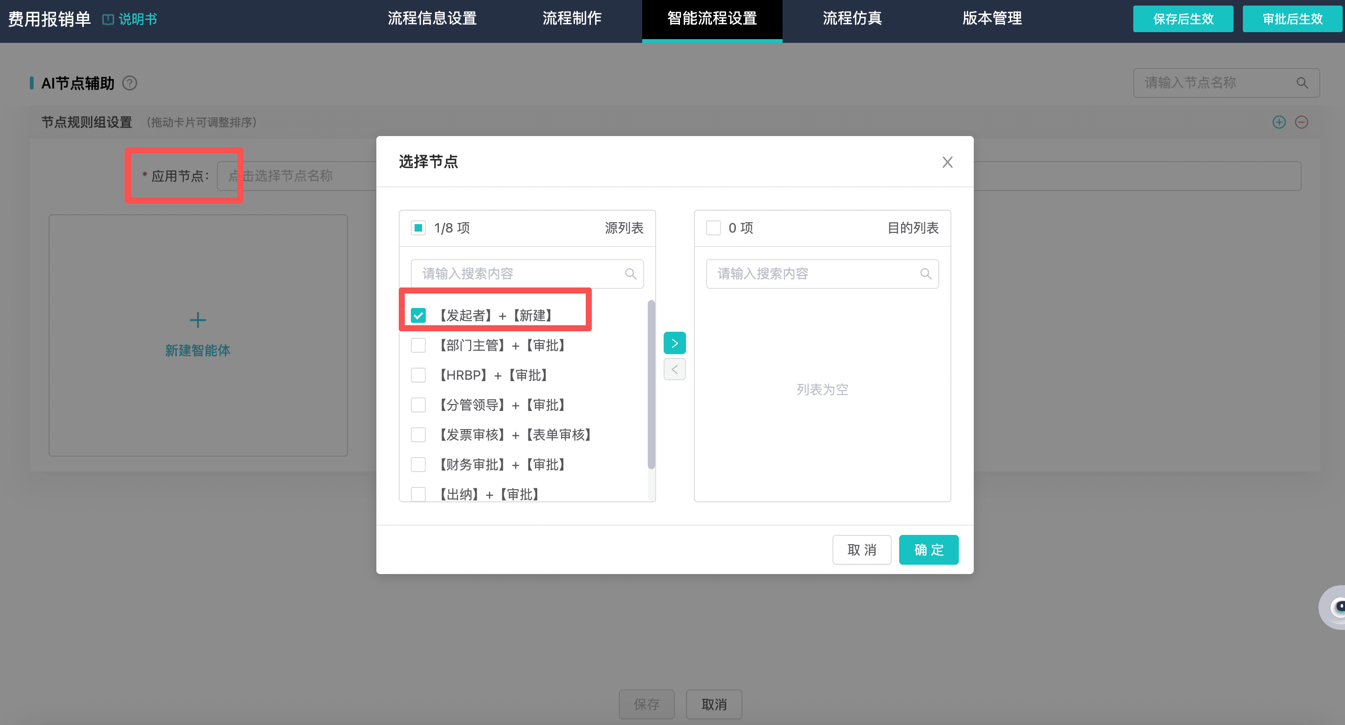Move selected items right with the arrow button
Screen dimensions: 1345x725
[674, 343]
